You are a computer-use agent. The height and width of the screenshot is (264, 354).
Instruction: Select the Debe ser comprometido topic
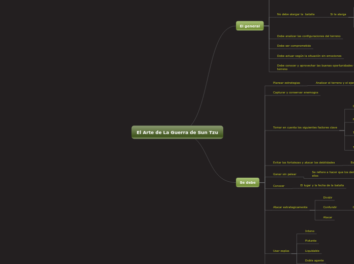coord(294,46)
